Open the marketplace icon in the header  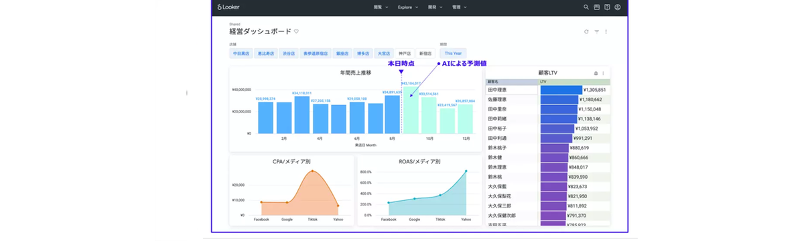[x=597, y=7]
